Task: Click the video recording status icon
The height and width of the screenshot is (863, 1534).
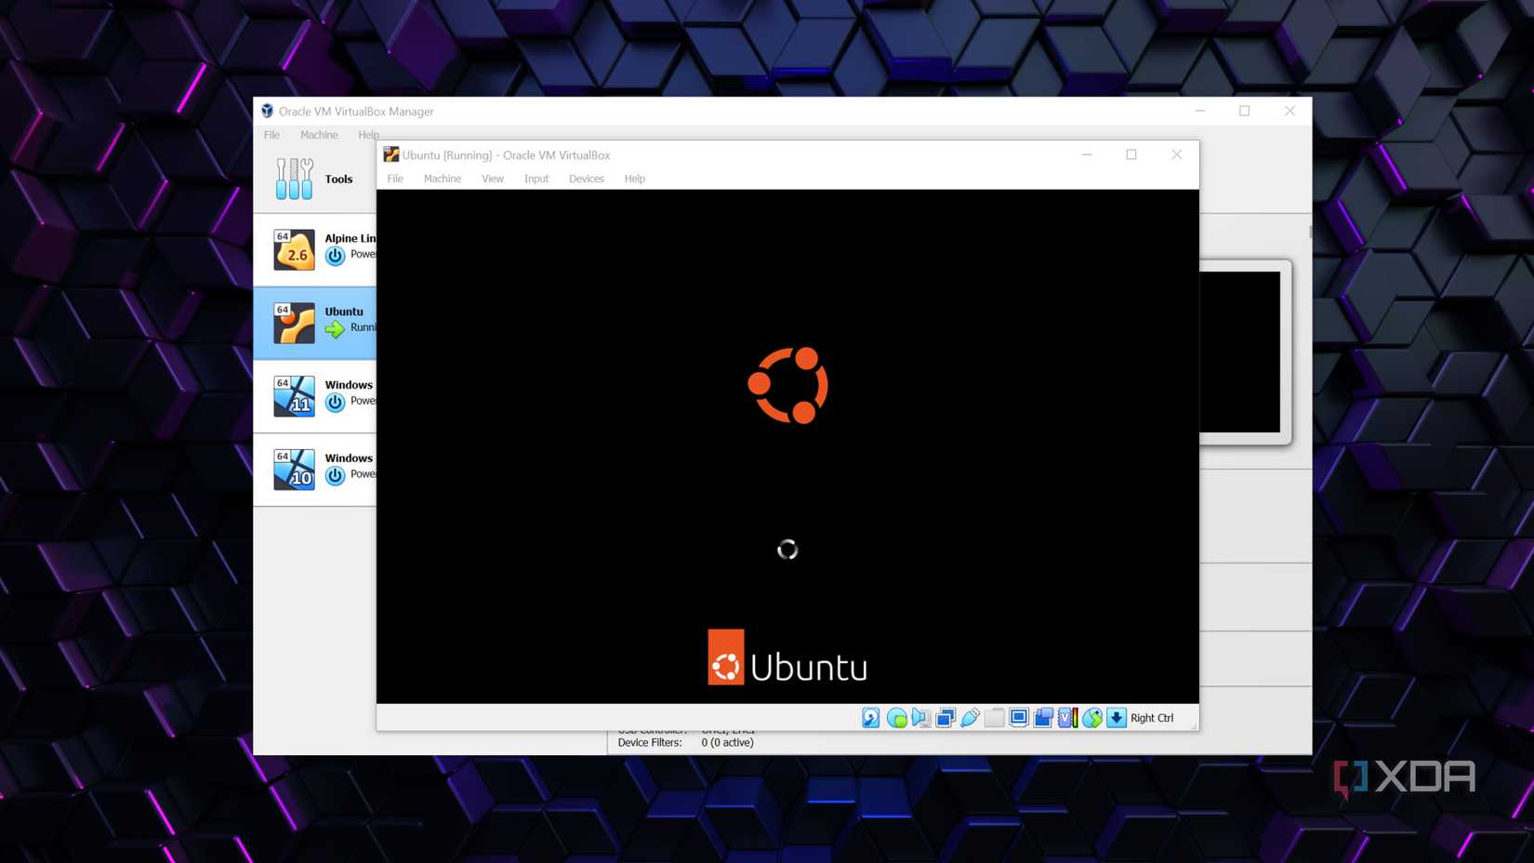Action: tap(1043, 718)
